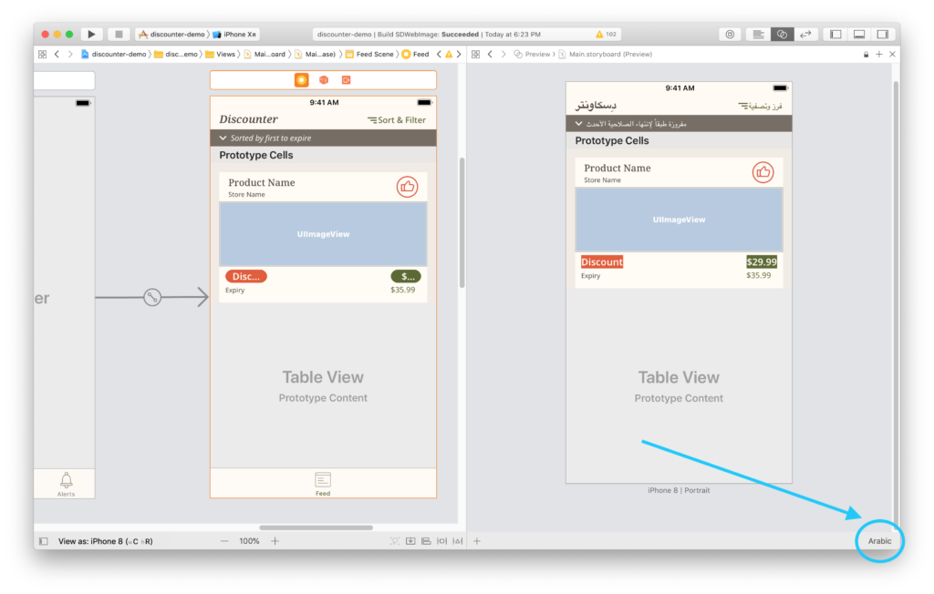This screenshot has width=934, height=594.
Task: Open View as: iPhone 8 device bar
Action: point(106,541)
